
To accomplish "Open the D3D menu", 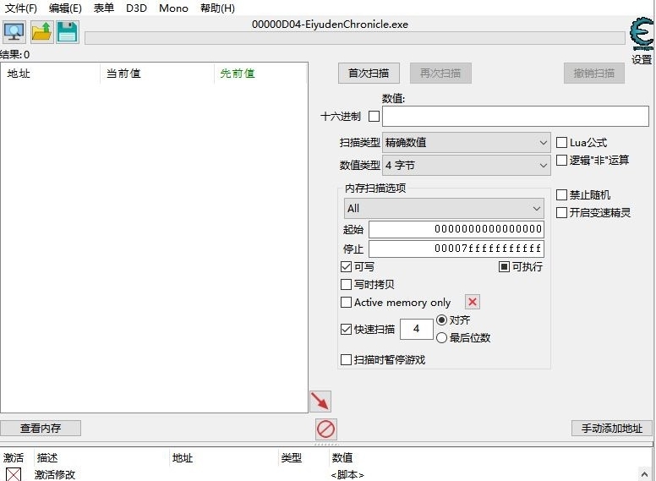I will coord(136,8).
